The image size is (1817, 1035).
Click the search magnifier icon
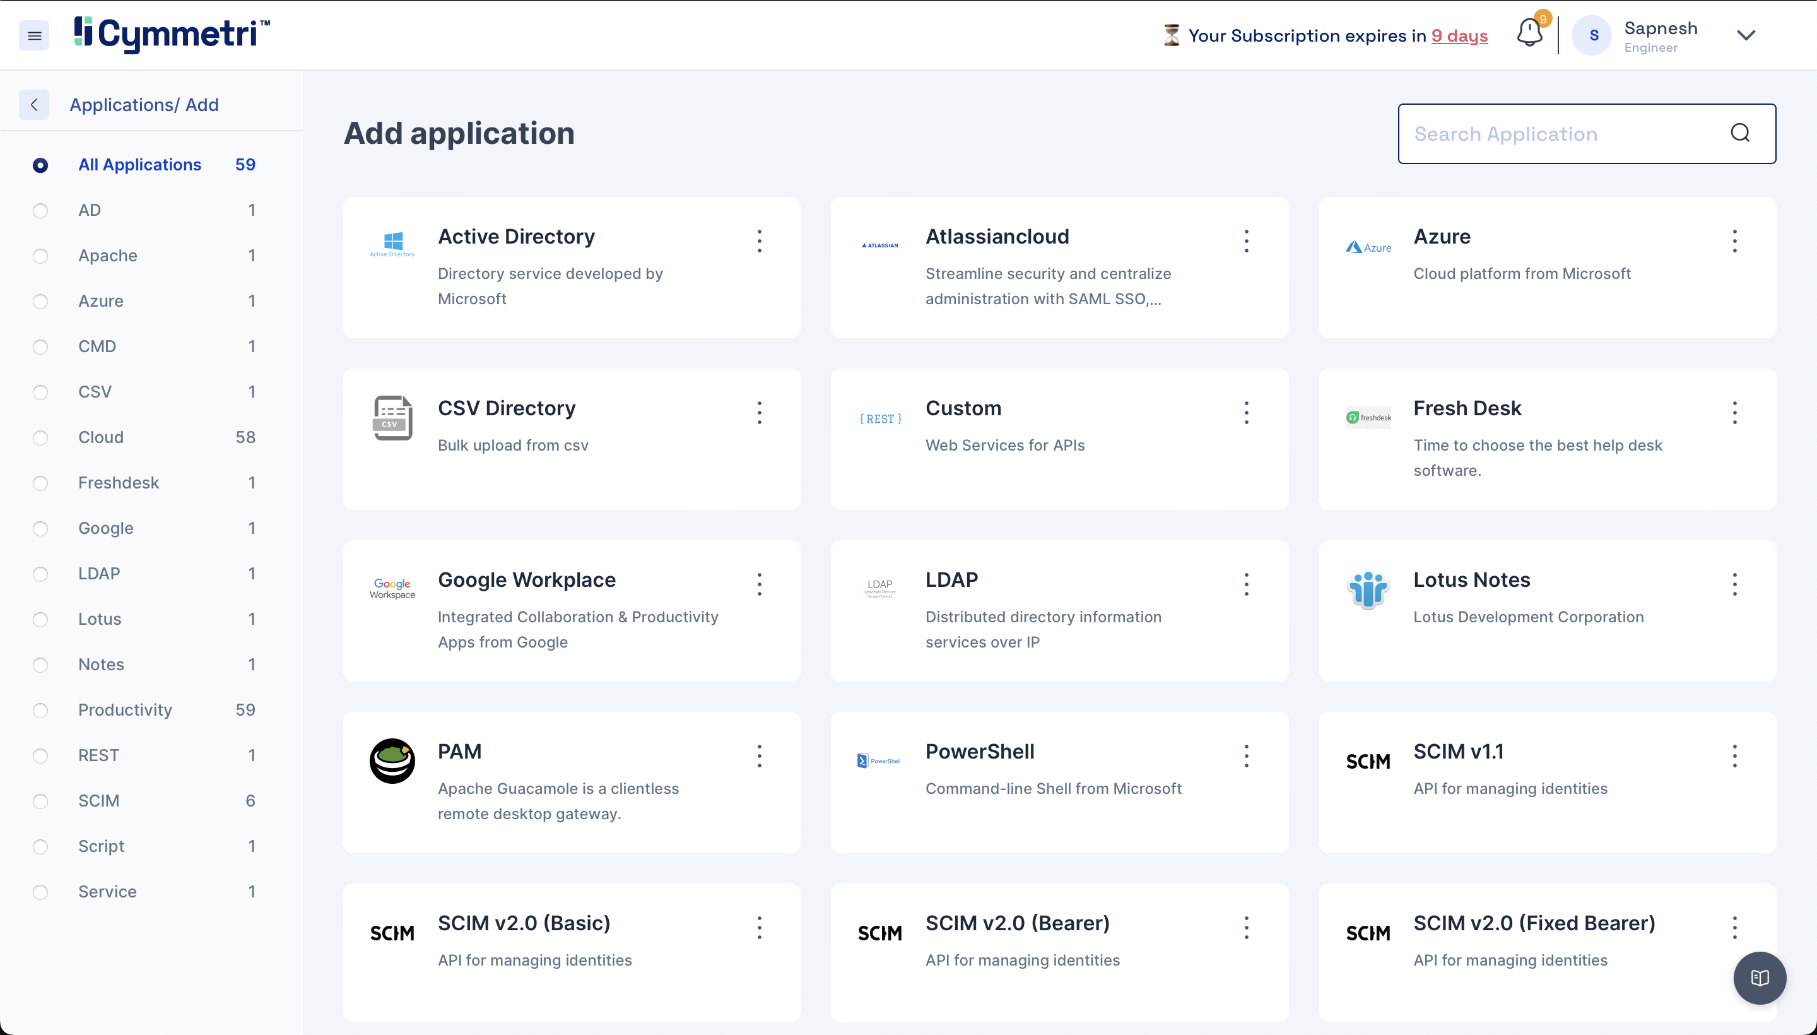point(1739,133)
